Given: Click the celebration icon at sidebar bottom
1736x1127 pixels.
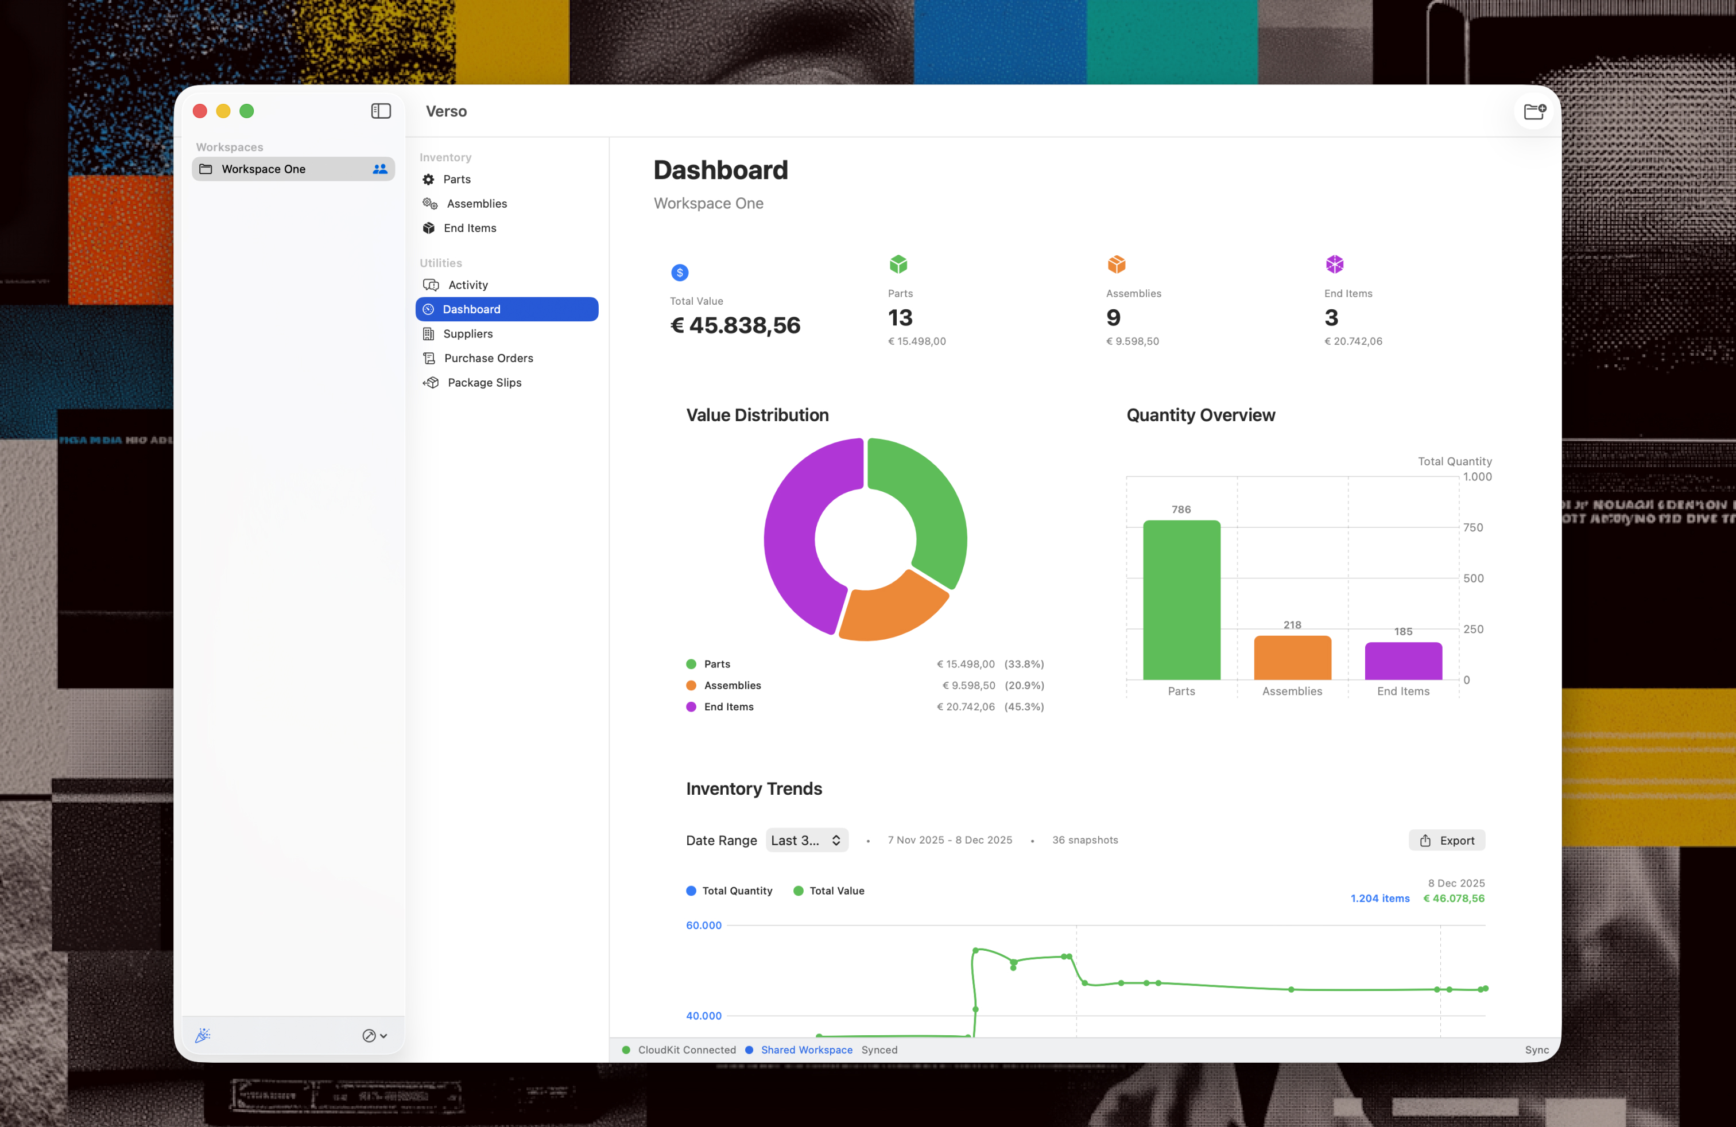Looking at the screenshot, I should pos(203,1035).
